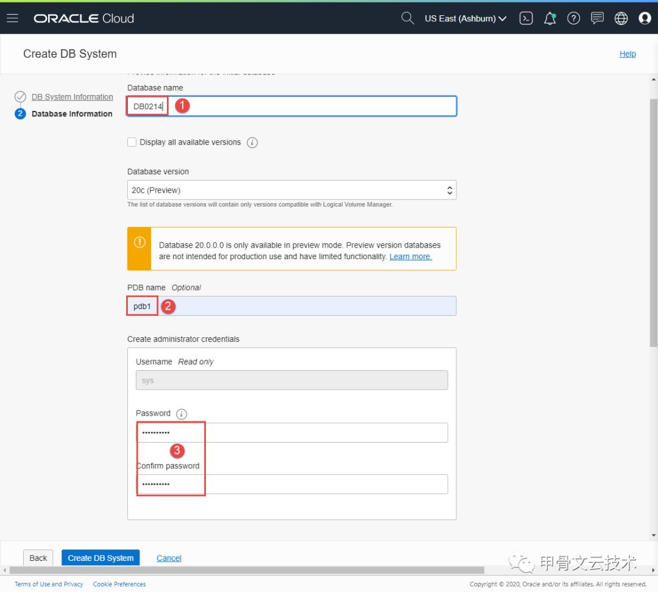Select Database Information step

pyautogui.click(x=72, y=114)
